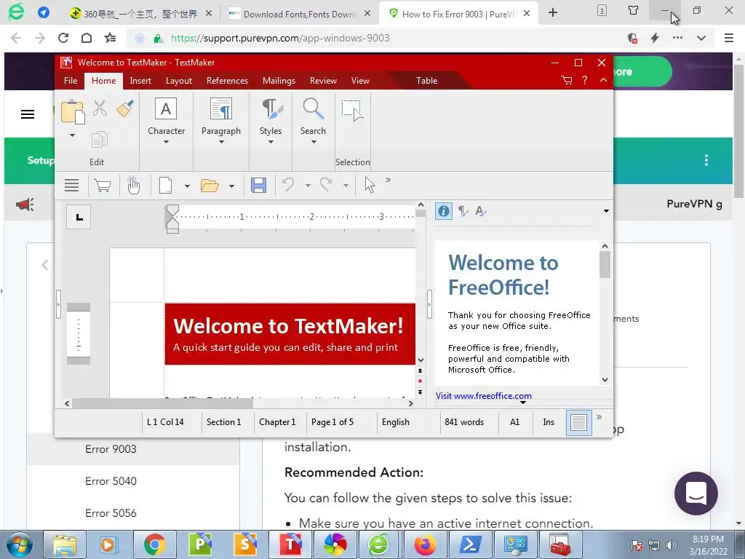The height and width of the screenshot is (559, 745).
Task: Expand the Paragraph dropdown arrow
Action: [221, 142]
